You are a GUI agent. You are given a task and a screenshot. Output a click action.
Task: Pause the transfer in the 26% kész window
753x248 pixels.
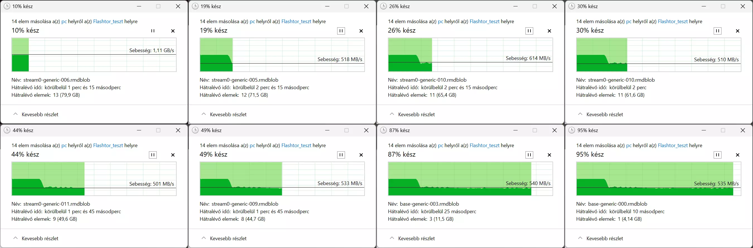(x=529, y=31)
